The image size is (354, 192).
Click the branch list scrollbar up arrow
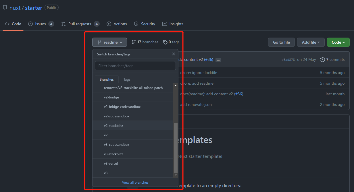pos(176,85)
